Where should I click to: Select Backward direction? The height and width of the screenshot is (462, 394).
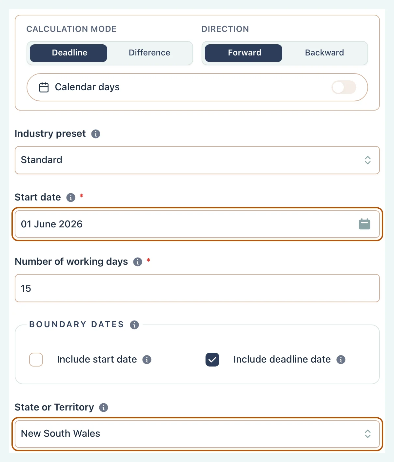coord(325,53)
